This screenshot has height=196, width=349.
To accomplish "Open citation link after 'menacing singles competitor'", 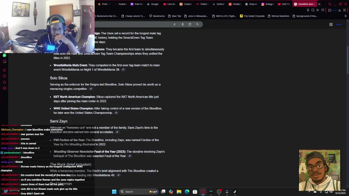I will click(x=91, y=89).
